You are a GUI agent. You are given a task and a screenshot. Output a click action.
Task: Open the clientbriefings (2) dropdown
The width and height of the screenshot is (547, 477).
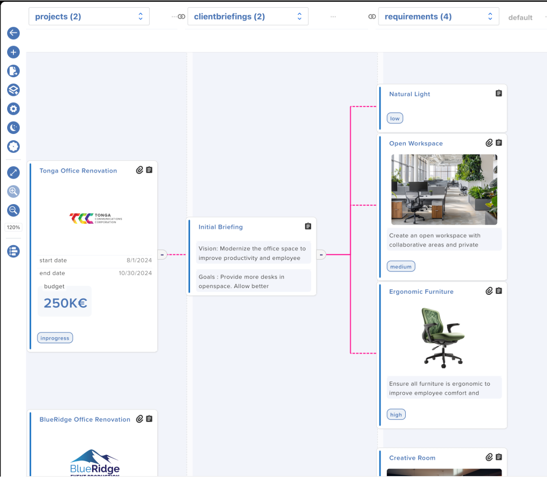(248, 17)
